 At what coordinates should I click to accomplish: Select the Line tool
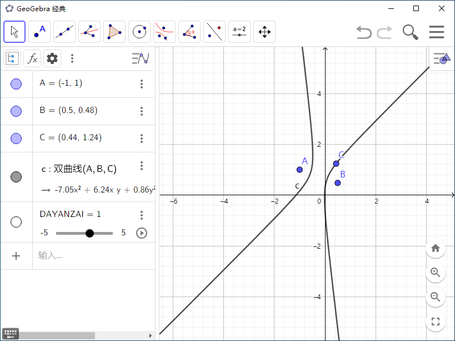64,32
